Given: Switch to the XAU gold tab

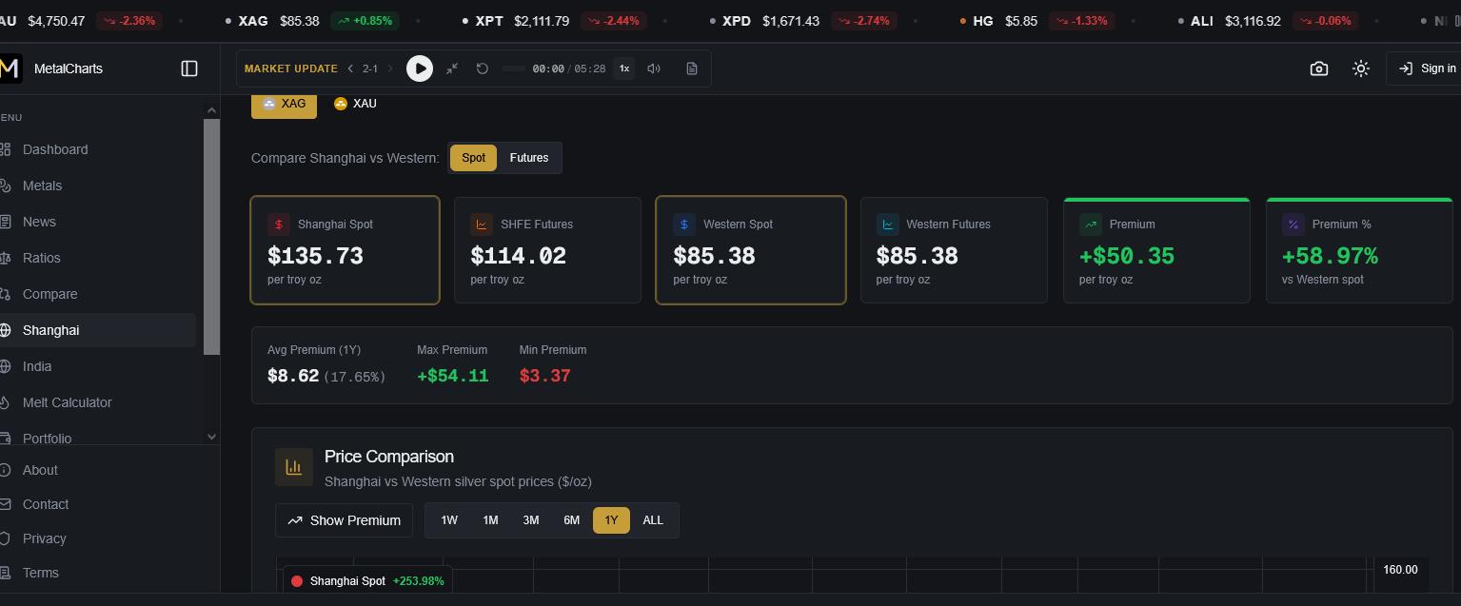Looking at the screenshot, I should [x=355, y=104].
